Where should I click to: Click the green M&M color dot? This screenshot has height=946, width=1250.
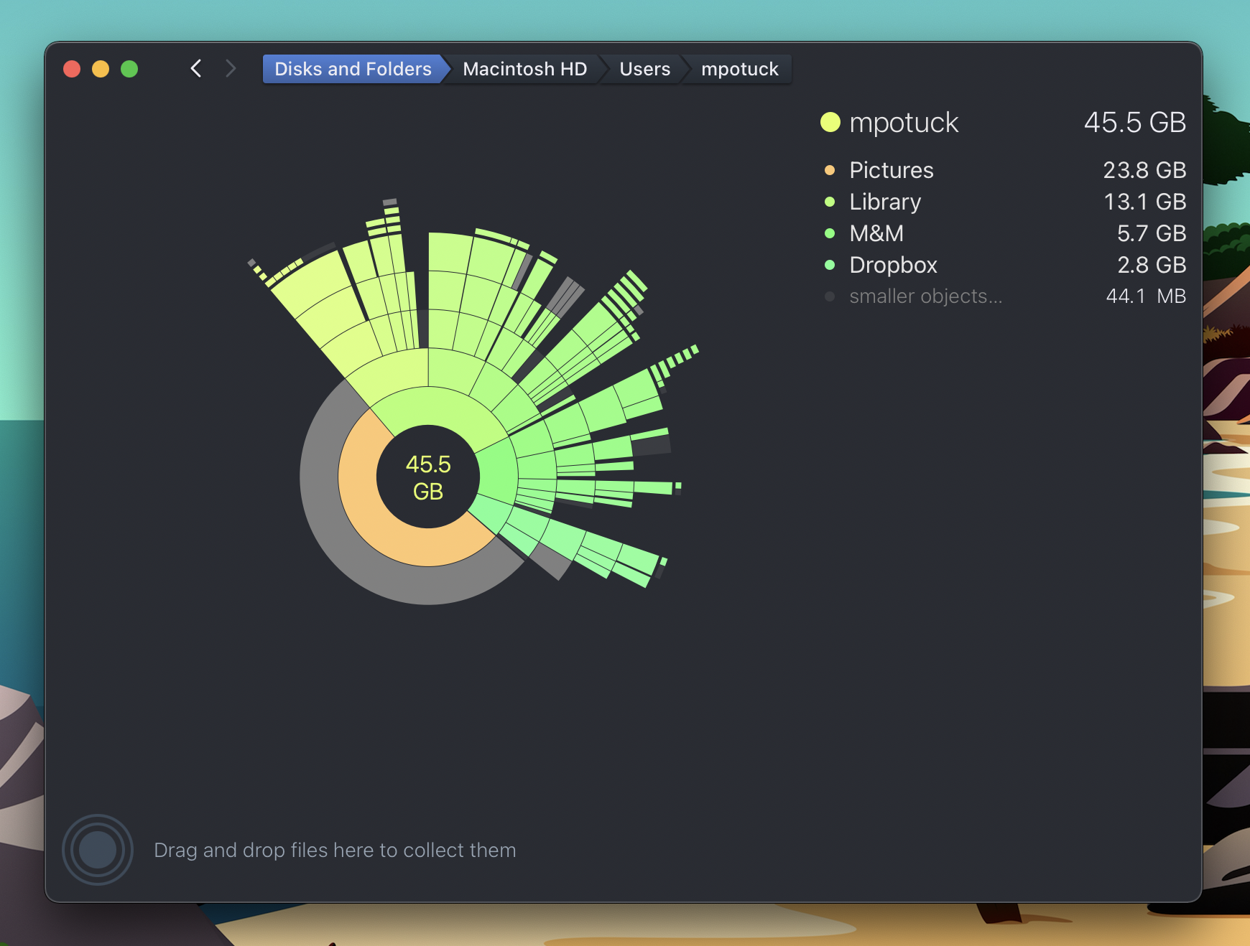[x=830, y=233]
